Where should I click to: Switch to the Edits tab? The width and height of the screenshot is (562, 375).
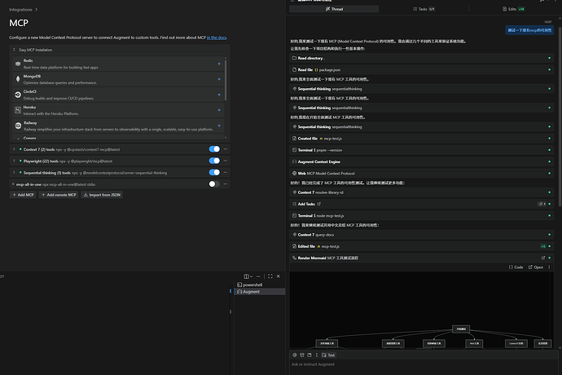[514, 9]
